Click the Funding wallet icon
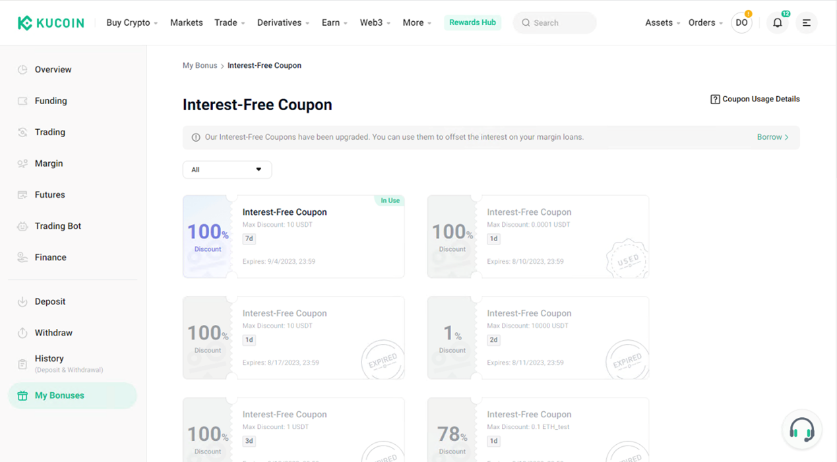This screenshot has height=462, width=837. pyautogui.click(x=22, y=101)
